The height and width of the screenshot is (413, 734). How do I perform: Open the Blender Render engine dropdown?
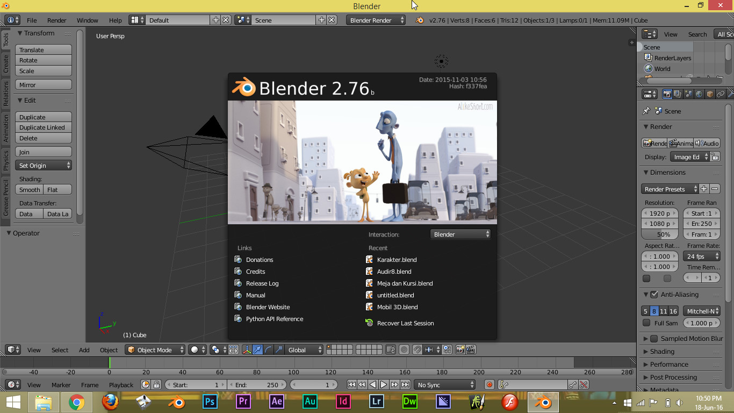[x=376, y=20]
